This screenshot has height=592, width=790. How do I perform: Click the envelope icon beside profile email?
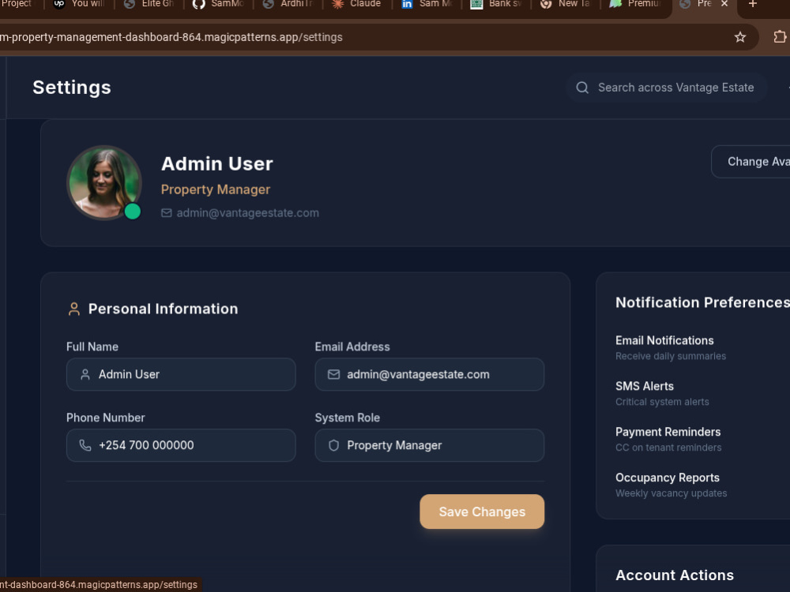coord(166,213)
